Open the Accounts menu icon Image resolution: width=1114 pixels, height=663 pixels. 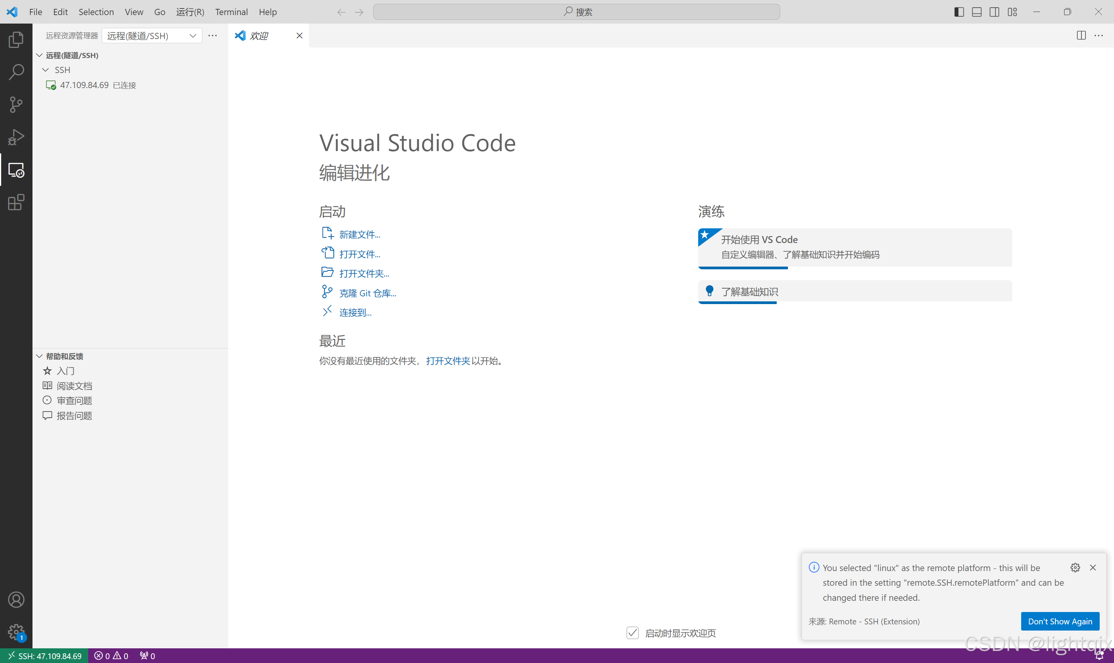[16, 600]
